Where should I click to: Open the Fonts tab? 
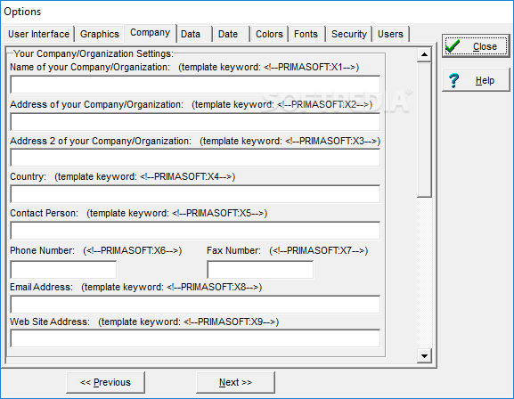(306, 34)
